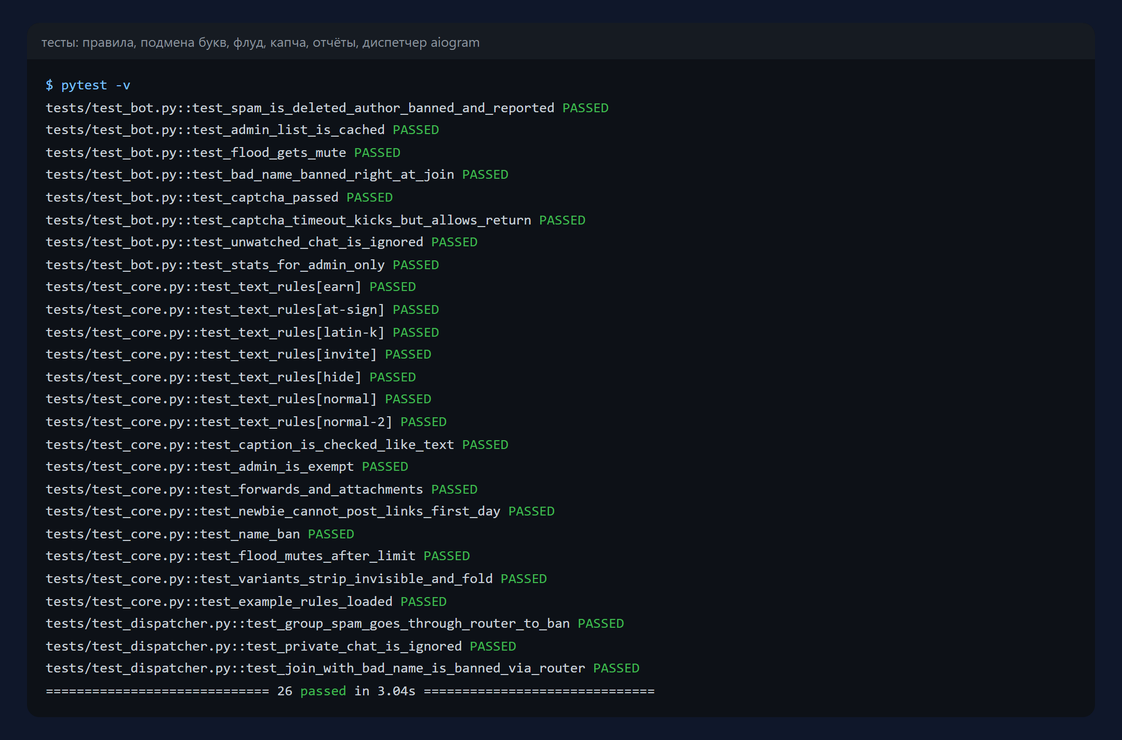Click test_captcha_timeout_kicks_but_allows_return line
The width and height of the screenshot is (1122, 740).
(x=315, y=220)
